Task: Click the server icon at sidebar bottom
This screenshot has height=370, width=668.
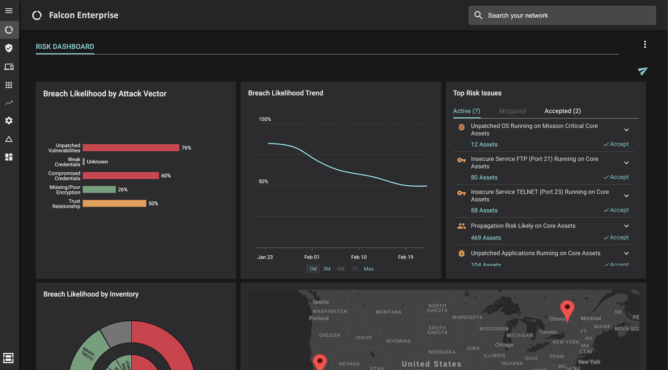Action: click(x=8, y=358)
